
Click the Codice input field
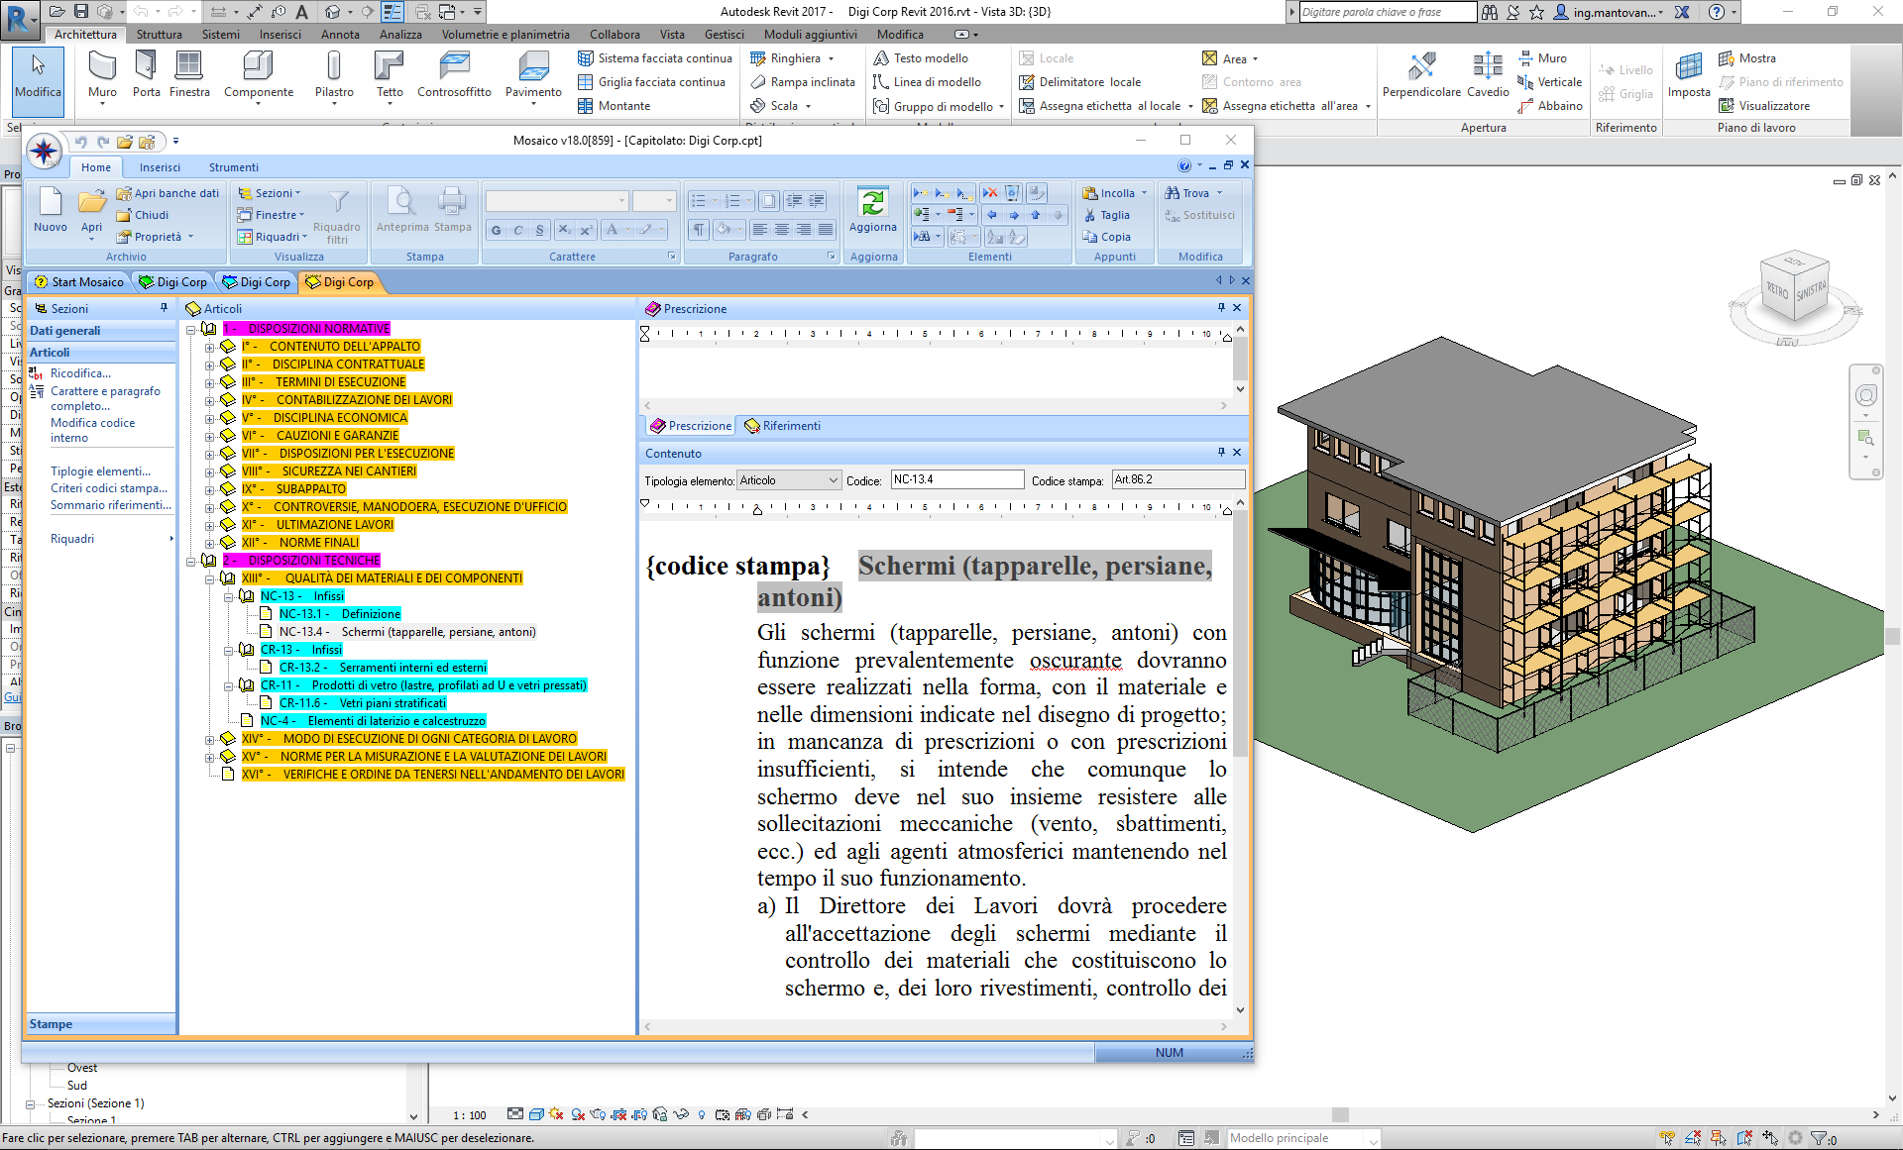pos(956,479)
